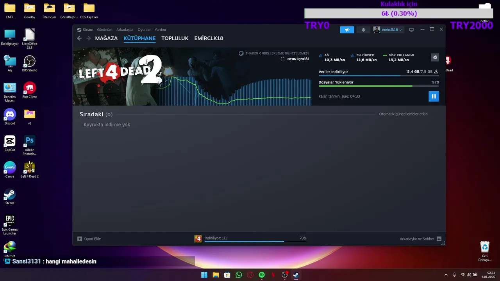Open the EMİRCLK18 profile tab
Image resolution: width=500 pixels, height=281 pixels.
point(209,38)
